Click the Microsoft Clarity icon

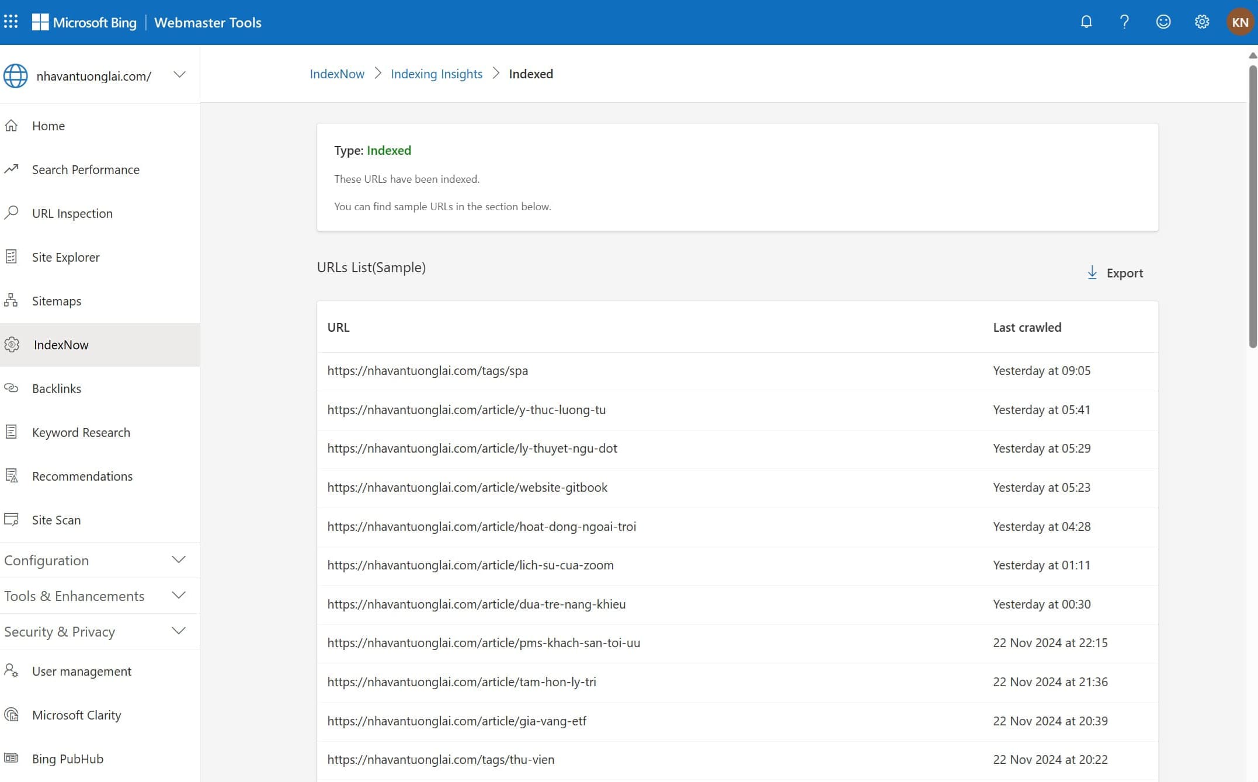(11, 715)
